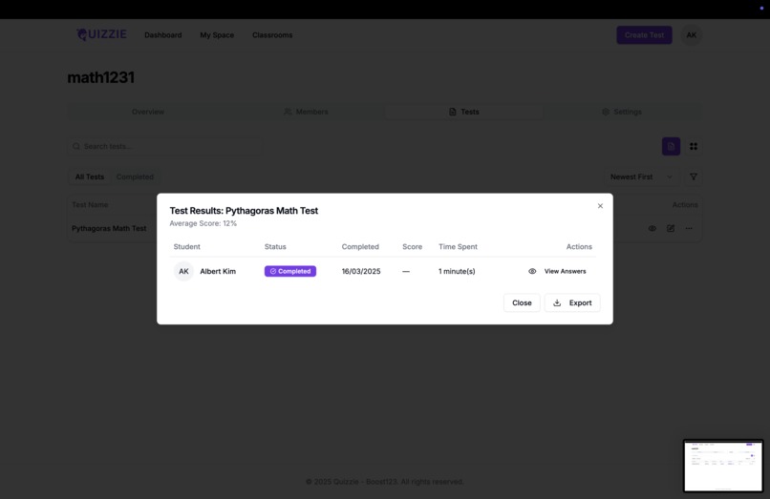Viewport: 770px width, 499px height.
Task: Click the Quizzie logo
Action: pos(101,34)
